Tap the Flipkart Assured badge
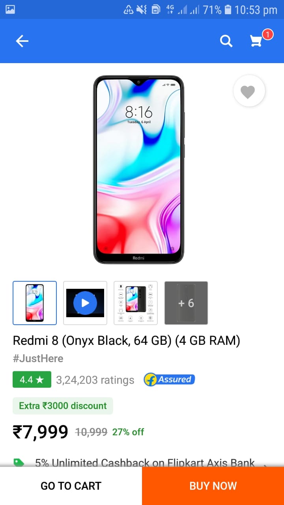This screenshot has height=505, width=284. 169,380
